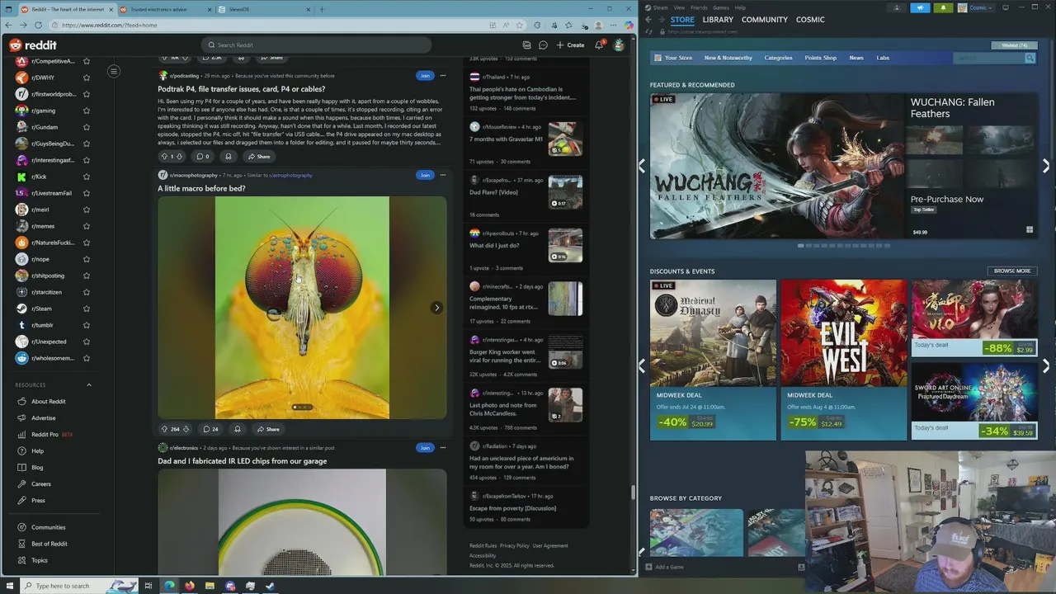Enter Steam Big Picture mode icon
Viewport: 1056px width, 594px height.
click(1005, 7)
